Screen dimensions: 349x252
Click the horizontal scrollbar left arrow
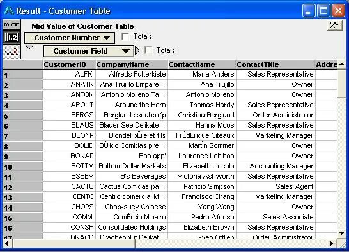point(6,243)
